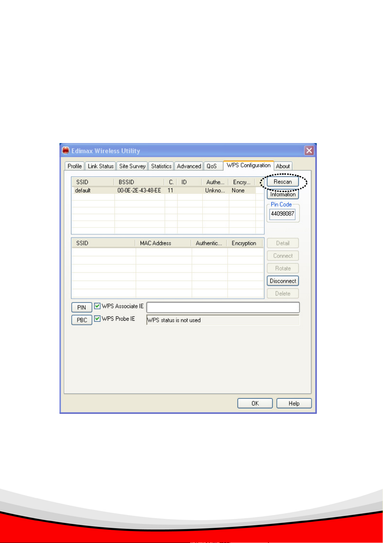Viewport: 383px width, 543px height.
Task: Click the Encryption header in lower list
Action: (245, 243)
